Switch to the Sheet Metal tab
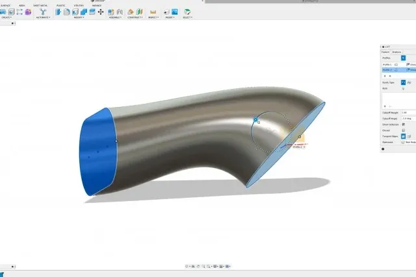This screenshot has height=277, width=416. click(x=40, y=5)
